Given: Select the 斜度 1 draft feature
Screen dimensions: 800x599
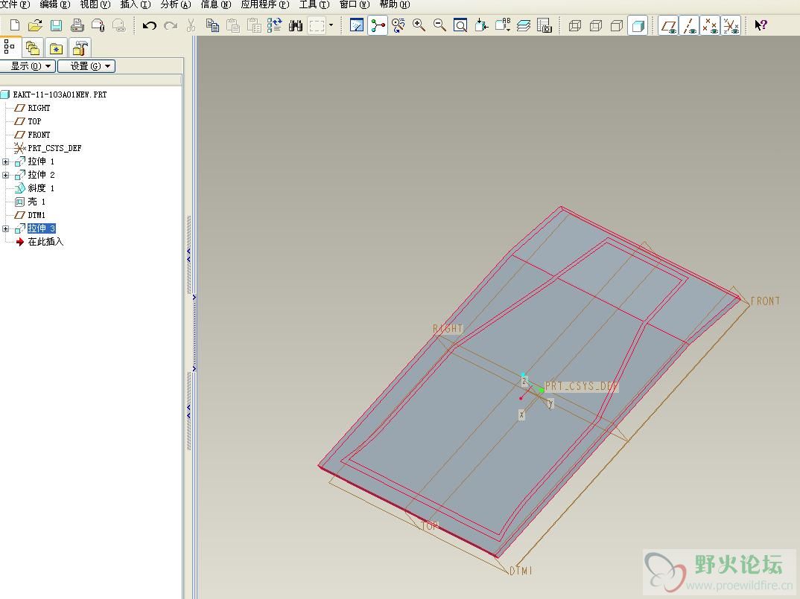Looking at the screenshot, I should click(x=41, y=188).
